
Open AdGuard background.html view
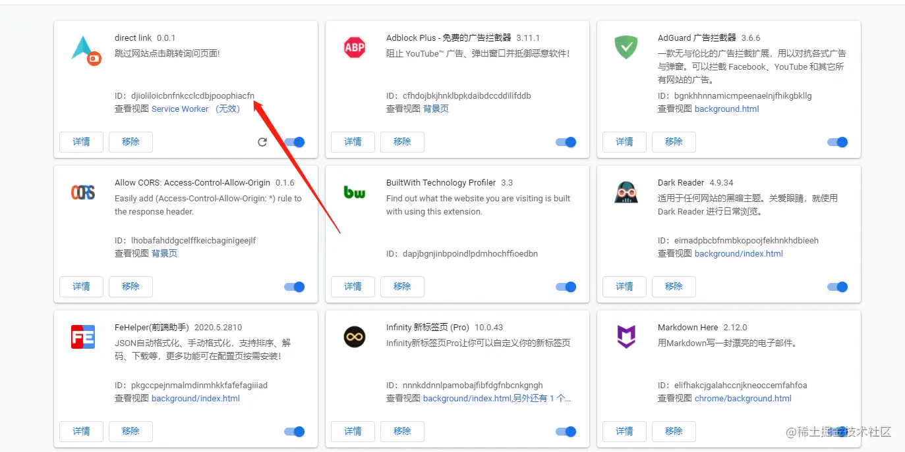click(726, 109)
